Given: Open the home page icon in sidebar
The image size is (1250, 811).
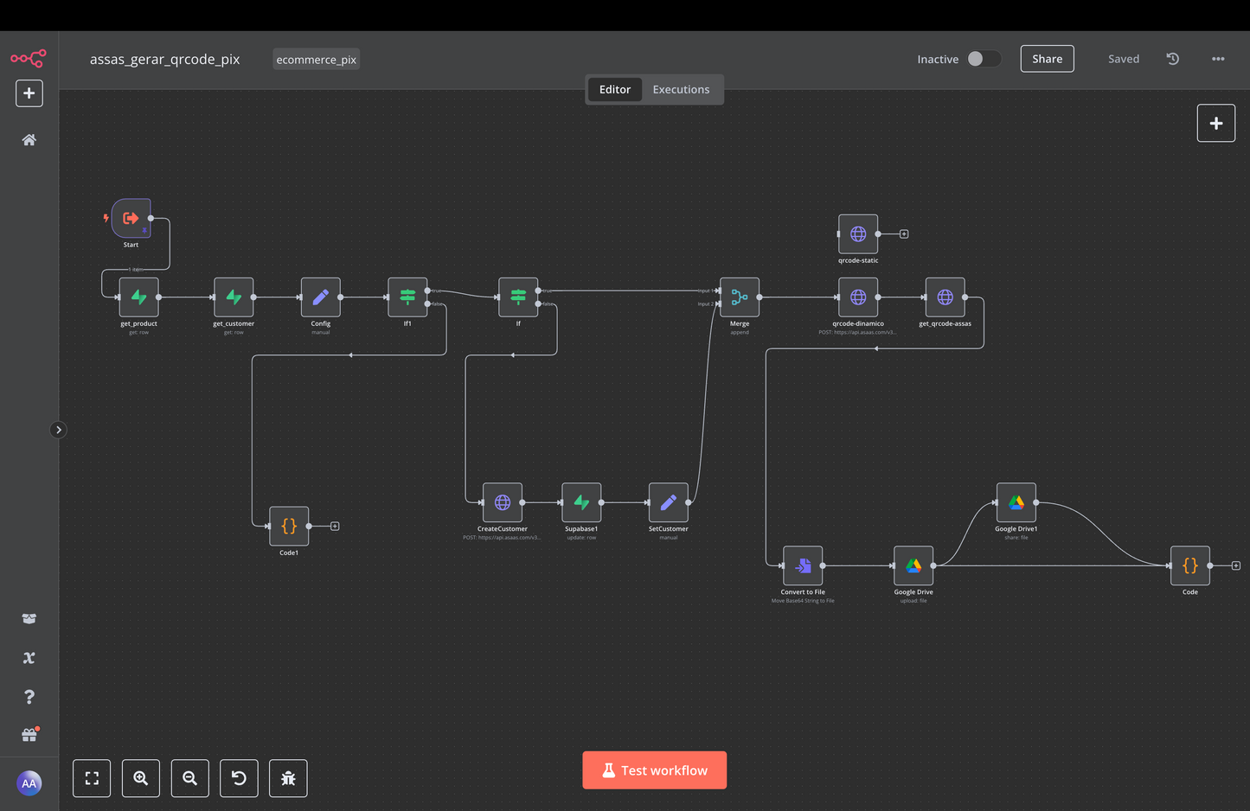Looking at the screenshot, I should 29,140.
